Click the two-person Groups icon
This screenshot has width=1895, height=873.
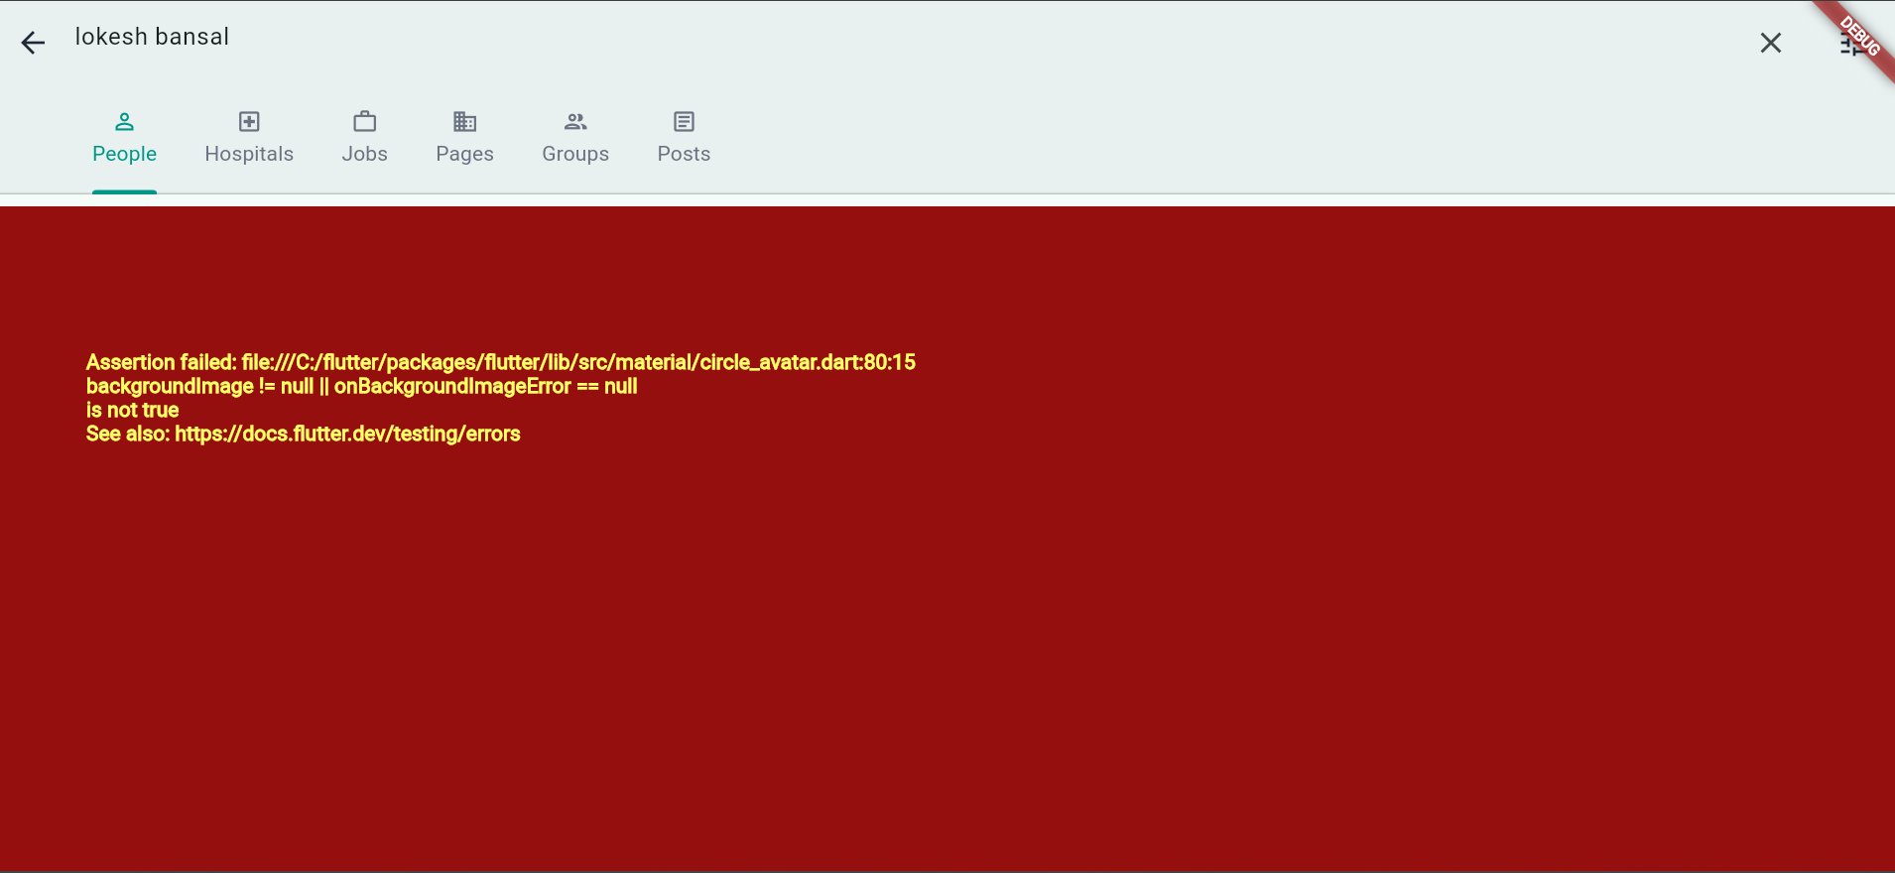click(575, 122)
